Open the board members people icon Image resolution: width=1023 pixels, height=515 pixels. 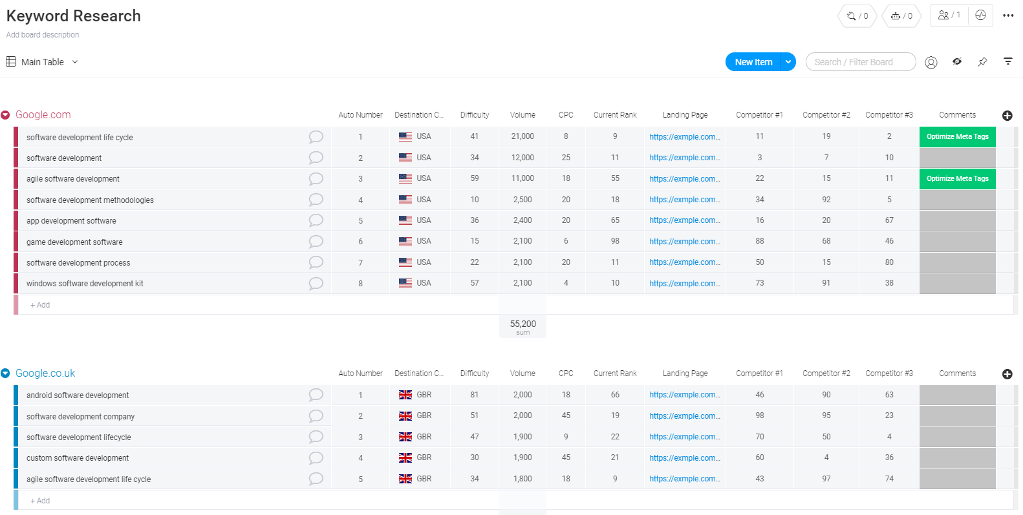949,15
